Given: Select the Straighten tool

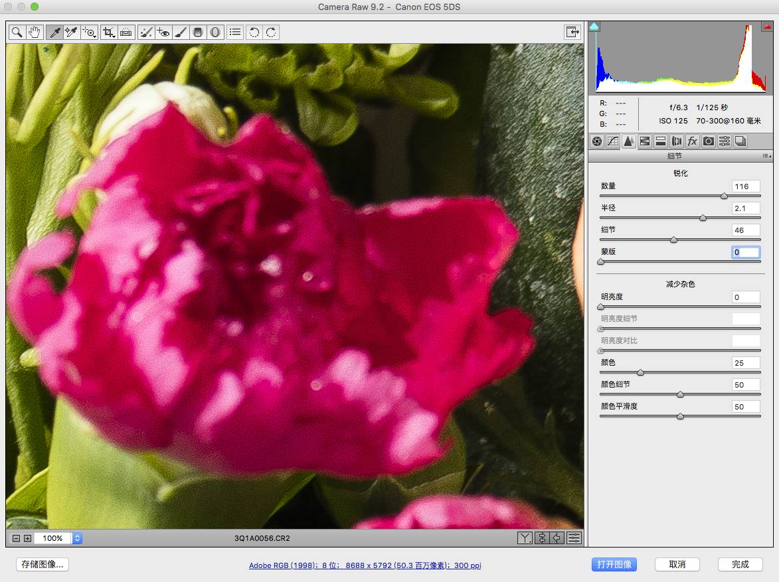Looking at the screenshot, I should (126, 33).
